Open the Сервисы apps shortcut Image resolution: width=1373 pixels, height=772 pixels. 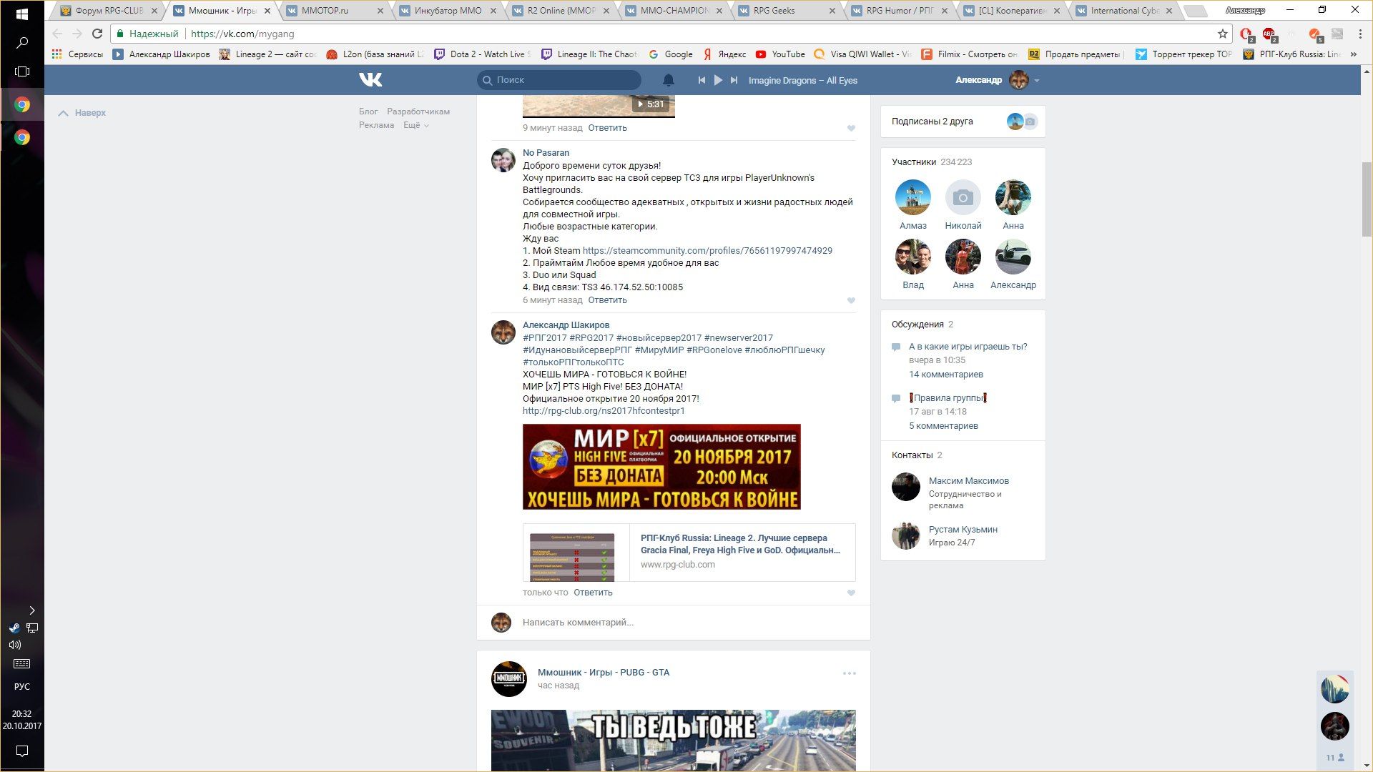77,54
